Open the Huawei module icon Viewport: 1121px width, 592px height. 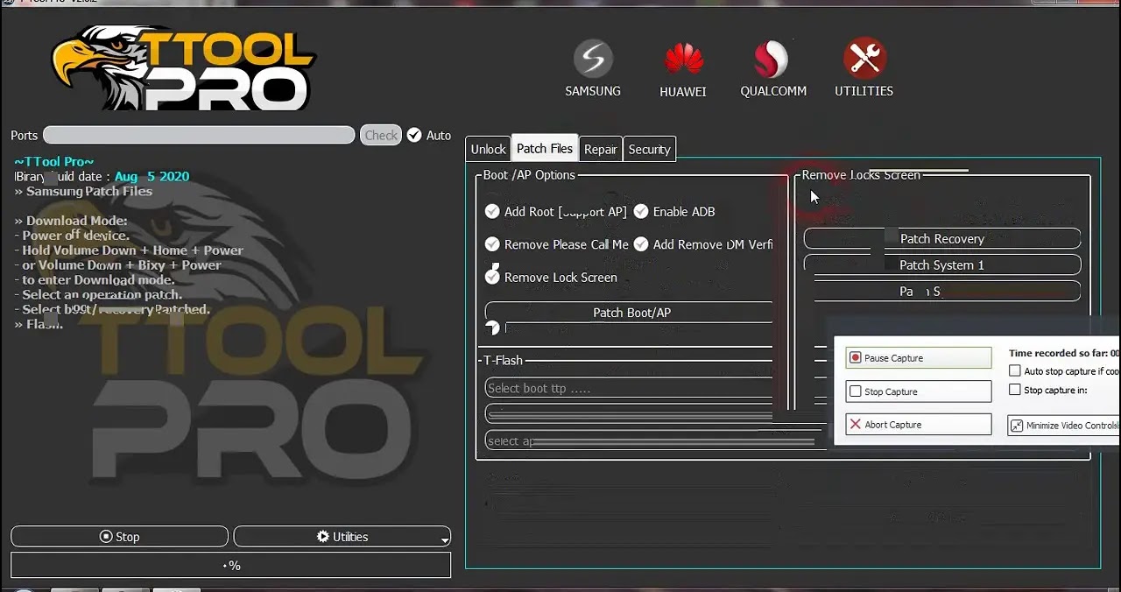683,60
